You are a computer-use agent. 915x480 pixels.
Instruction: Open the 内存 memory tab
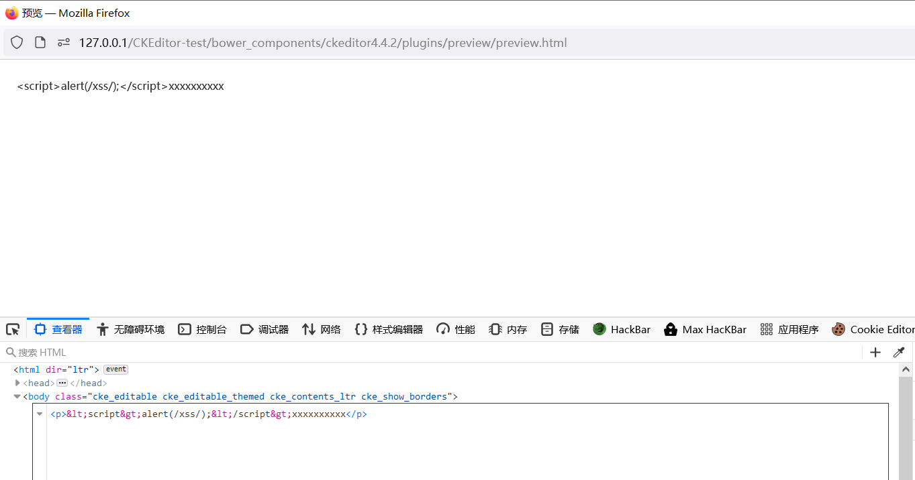[x=508, y=329]
